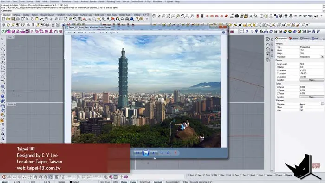Toggle SmartTrack in status bar
The image size is (325, 183).
click(145, 182)
